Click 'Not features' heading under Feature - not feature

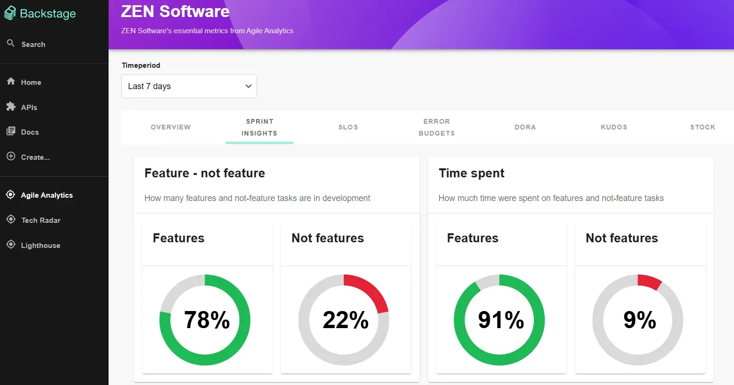328,238
